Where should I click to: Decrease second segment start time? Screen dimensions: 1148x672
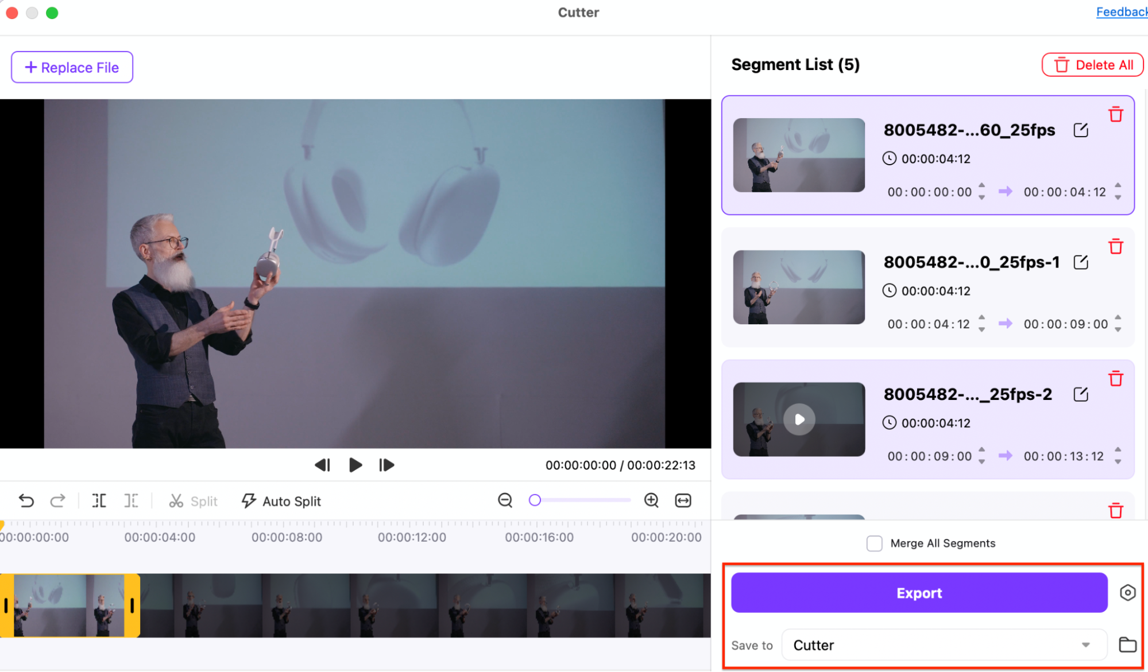point(982,330)
